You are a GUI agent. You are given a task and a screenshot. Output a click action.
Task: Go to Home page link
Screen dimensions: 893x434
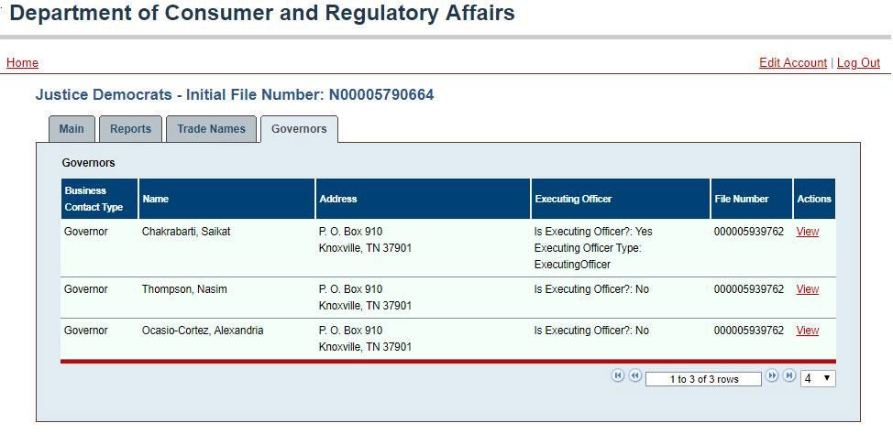coord(22,62)
